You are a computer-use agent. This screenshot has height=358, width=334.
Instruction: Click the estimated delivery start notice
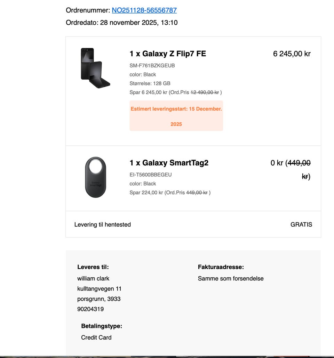click(x=176, y=116)
